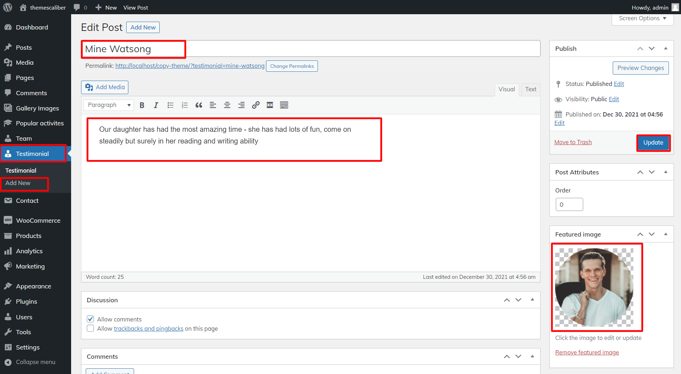This screenshot has height=374, width=681.
Task: Click the featured image thumbnail
Action: 594,287
